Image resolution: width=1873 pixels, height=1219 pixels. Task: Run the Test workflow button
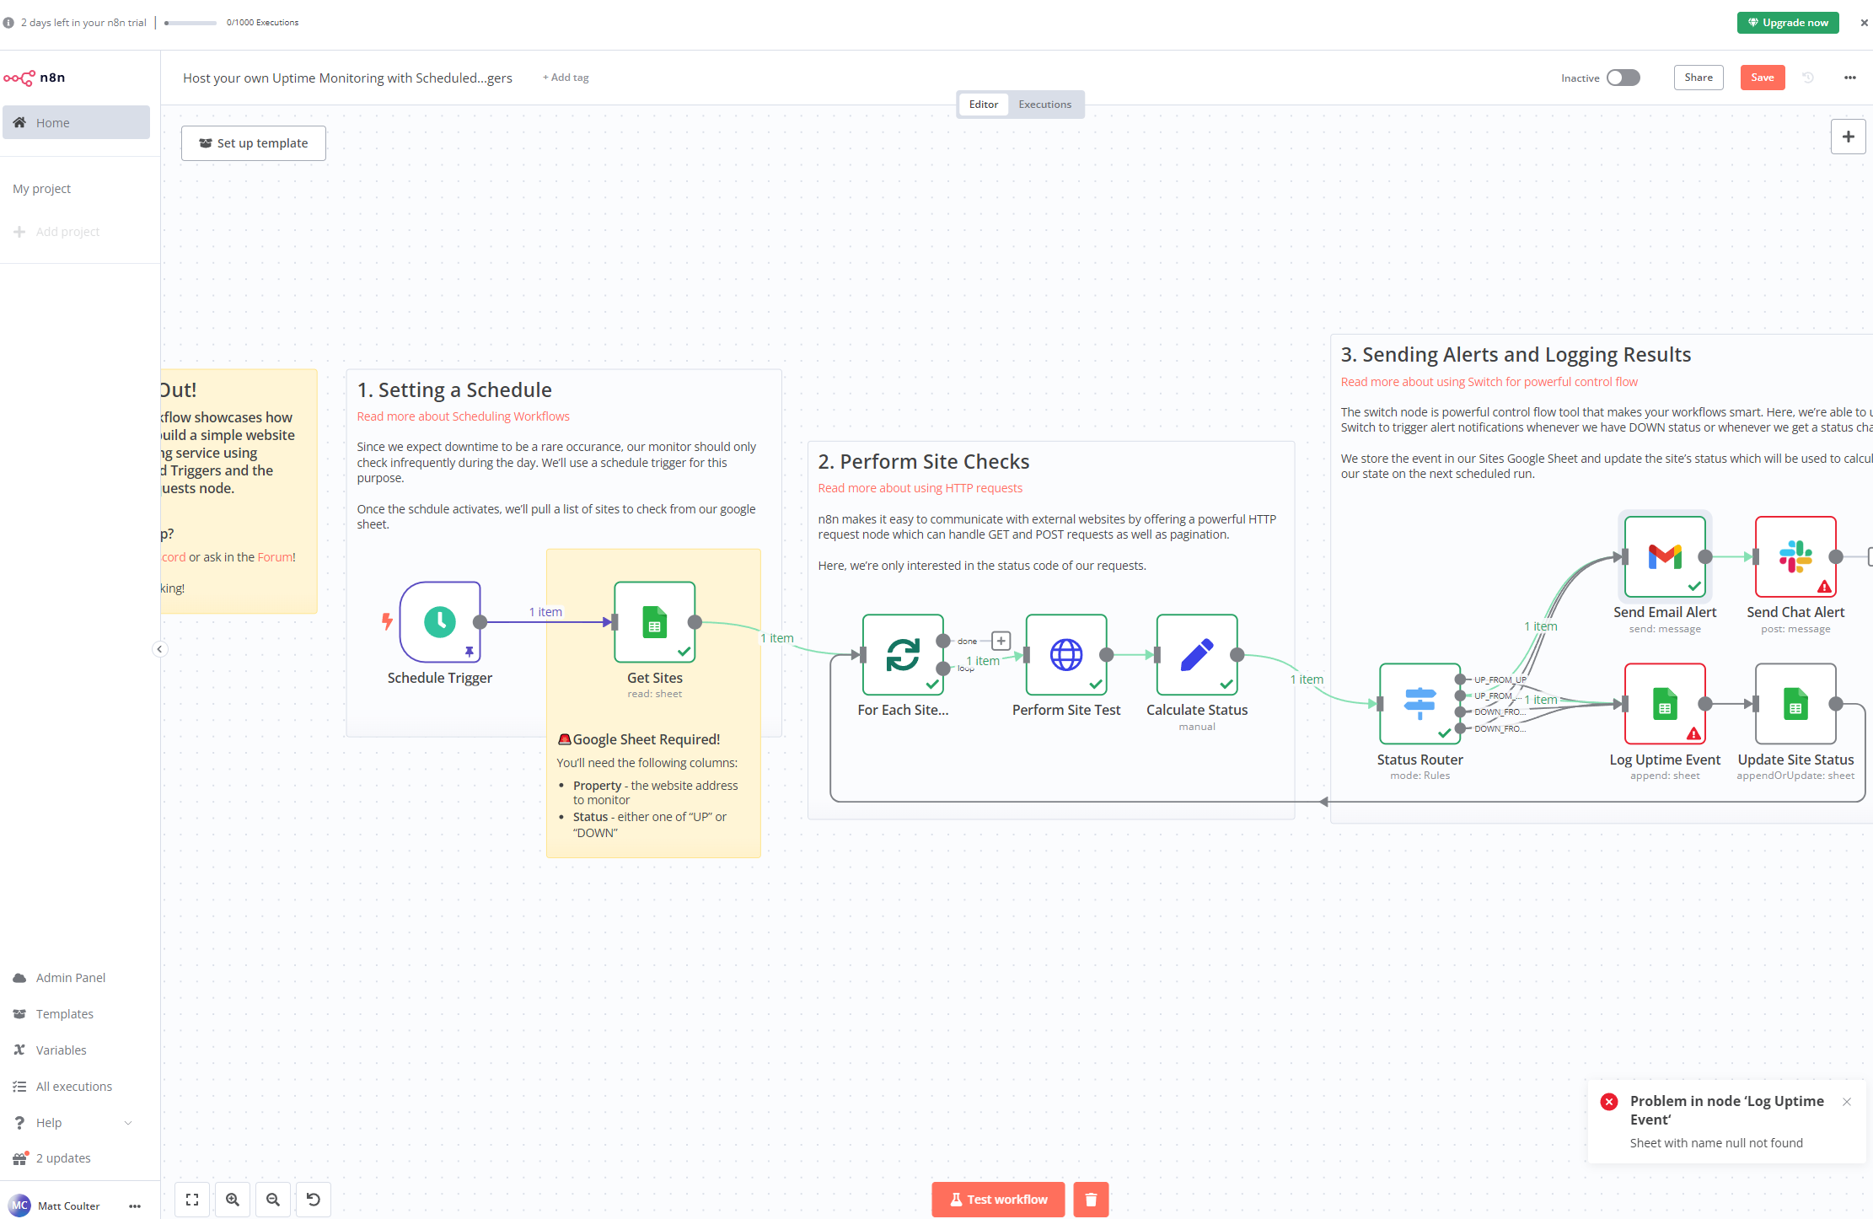[x=998, y=1200]
